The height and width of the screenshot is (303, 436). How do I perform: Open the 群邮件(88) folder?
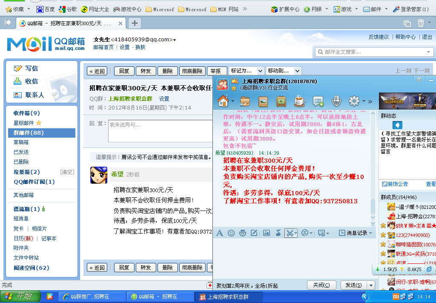click(42, 133)
